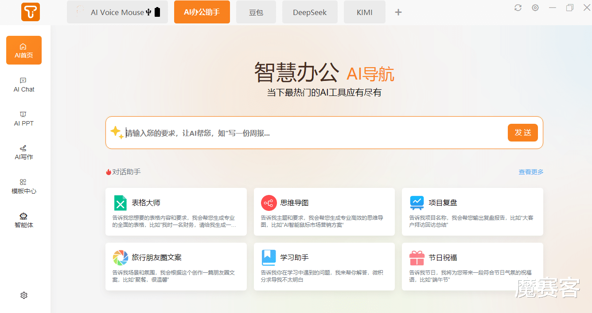This screenshot has width=592, height=313.
Task: Switch to the AI办公助手 tab
Action: [202, 12]
